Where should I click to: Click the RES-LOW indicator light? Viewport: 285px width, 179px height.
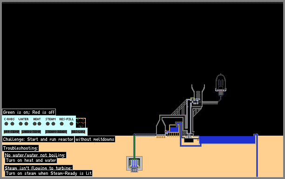pos(78,132)
